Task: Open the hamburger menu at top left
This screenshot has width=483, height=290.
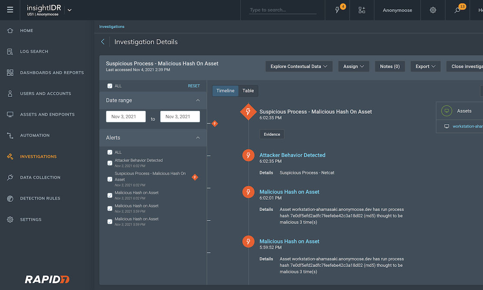Action: point(10,10)
